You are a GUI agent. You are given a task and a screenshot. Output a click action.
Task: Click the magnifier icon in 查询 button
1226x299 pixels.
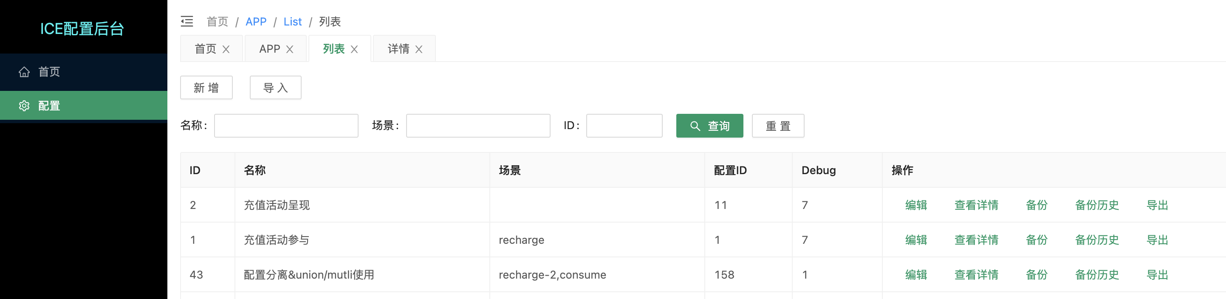695,126
